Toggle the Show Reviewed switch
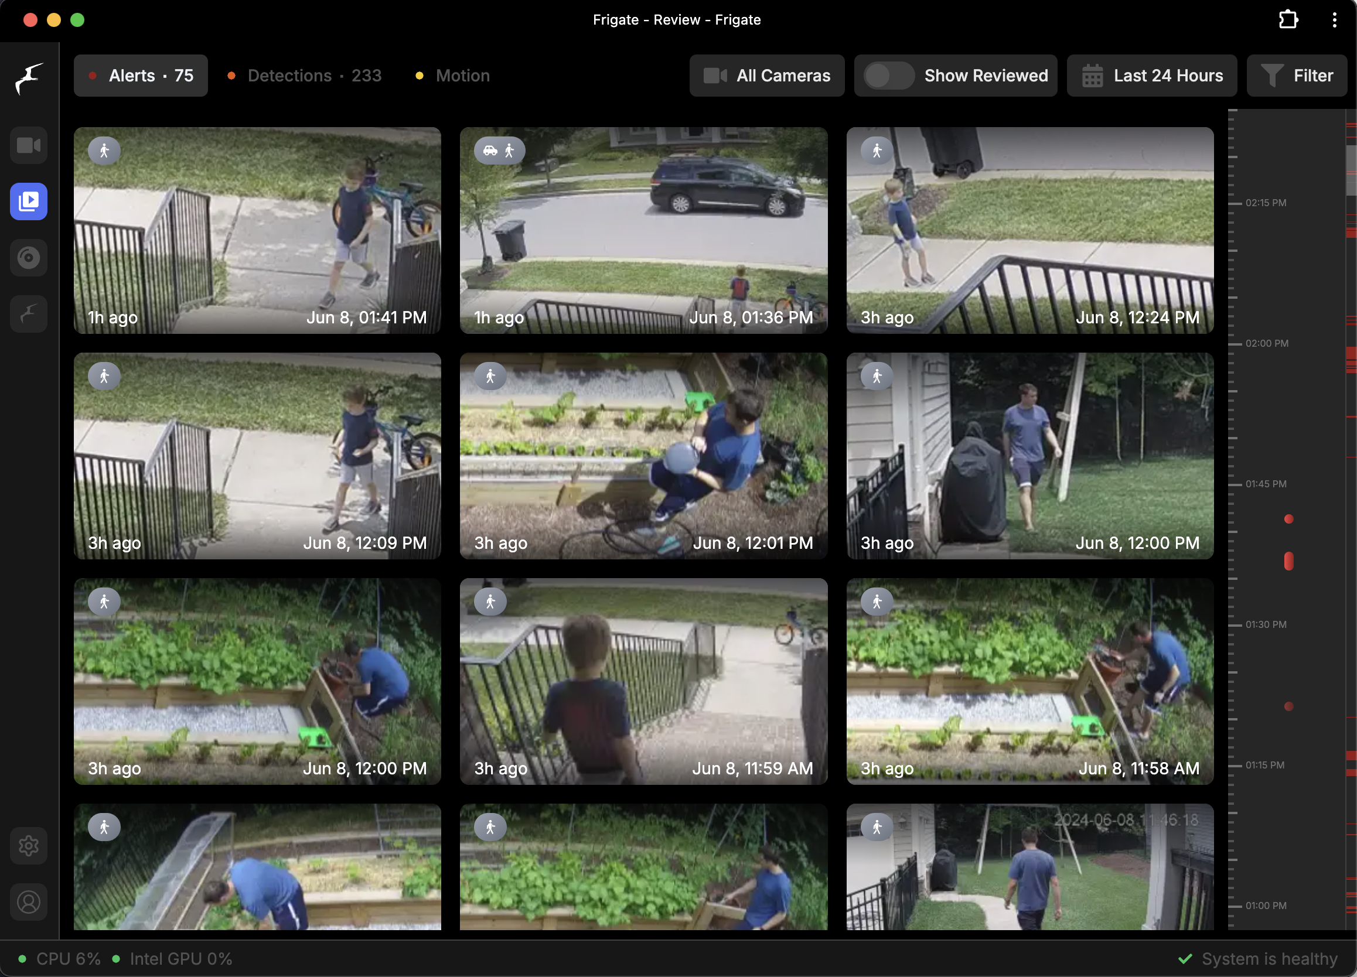1357x977 pixels. pyautogui.click(x=888, y=76)
